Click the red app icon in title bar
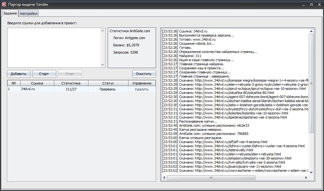This screenshot has width=324, height=191. click(x=4, y=4)
